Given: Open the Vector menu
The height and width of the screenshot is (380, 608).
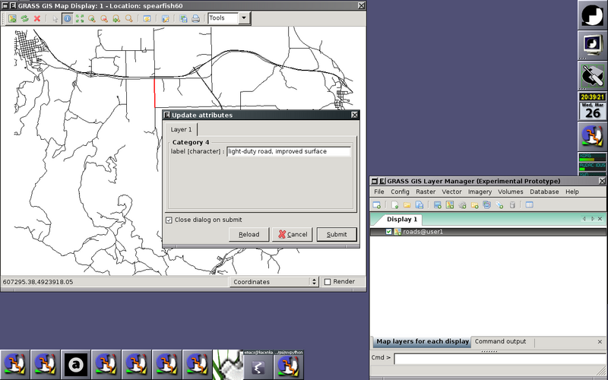Looking at the screenshot, I should (x=451, y=192).
